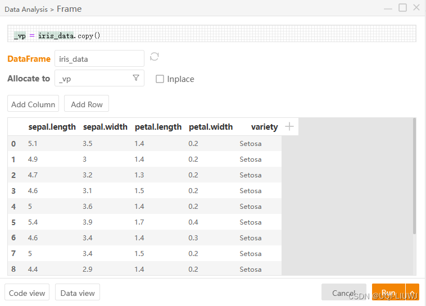Open the Code view tab
This screenshot has height=306, width=426.
click(x=27, y=293)
